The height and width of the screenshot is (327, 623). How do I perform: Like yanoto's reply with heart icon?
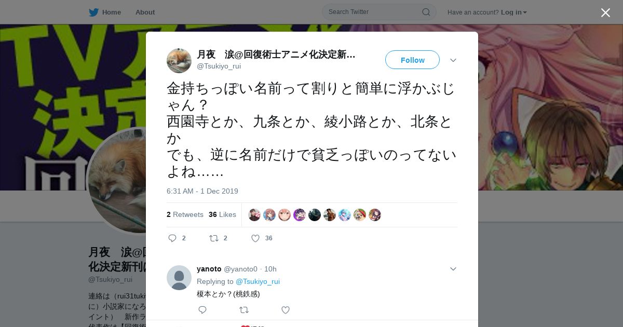(x=285, y=310)
